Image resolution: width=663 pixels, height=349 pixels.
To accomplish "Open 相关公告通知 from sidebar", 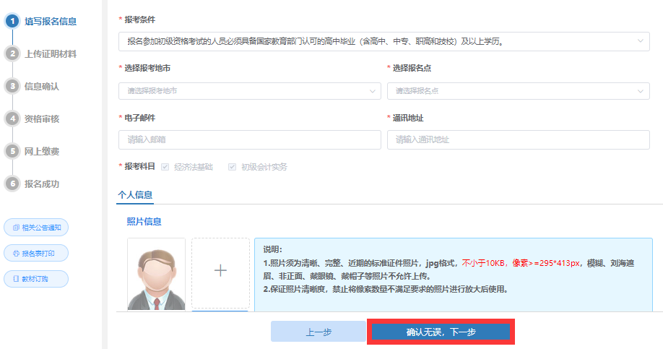I will pos(36,228).
